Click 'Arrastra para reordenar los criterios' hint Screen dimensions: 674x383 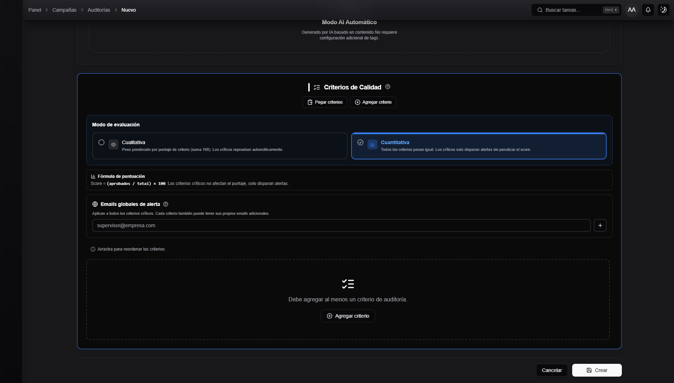click(x=131, y=249)
